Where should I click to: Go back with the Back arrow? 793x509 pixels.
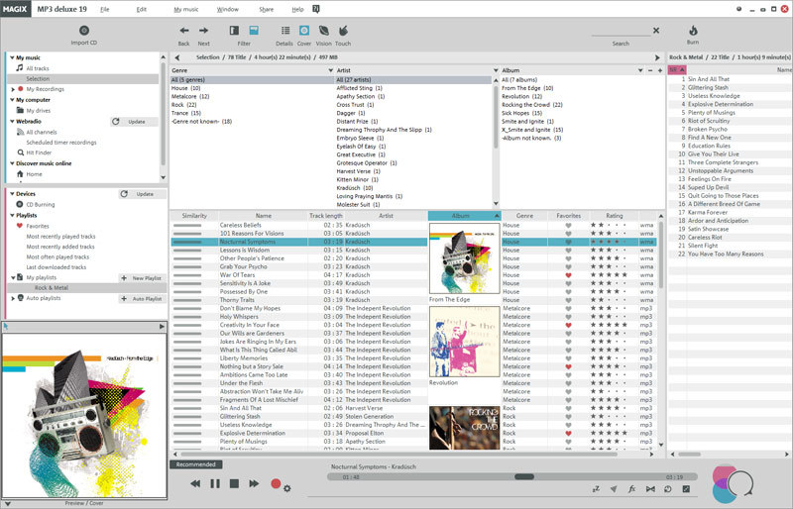pyautogui.click(x=184, y=31)
